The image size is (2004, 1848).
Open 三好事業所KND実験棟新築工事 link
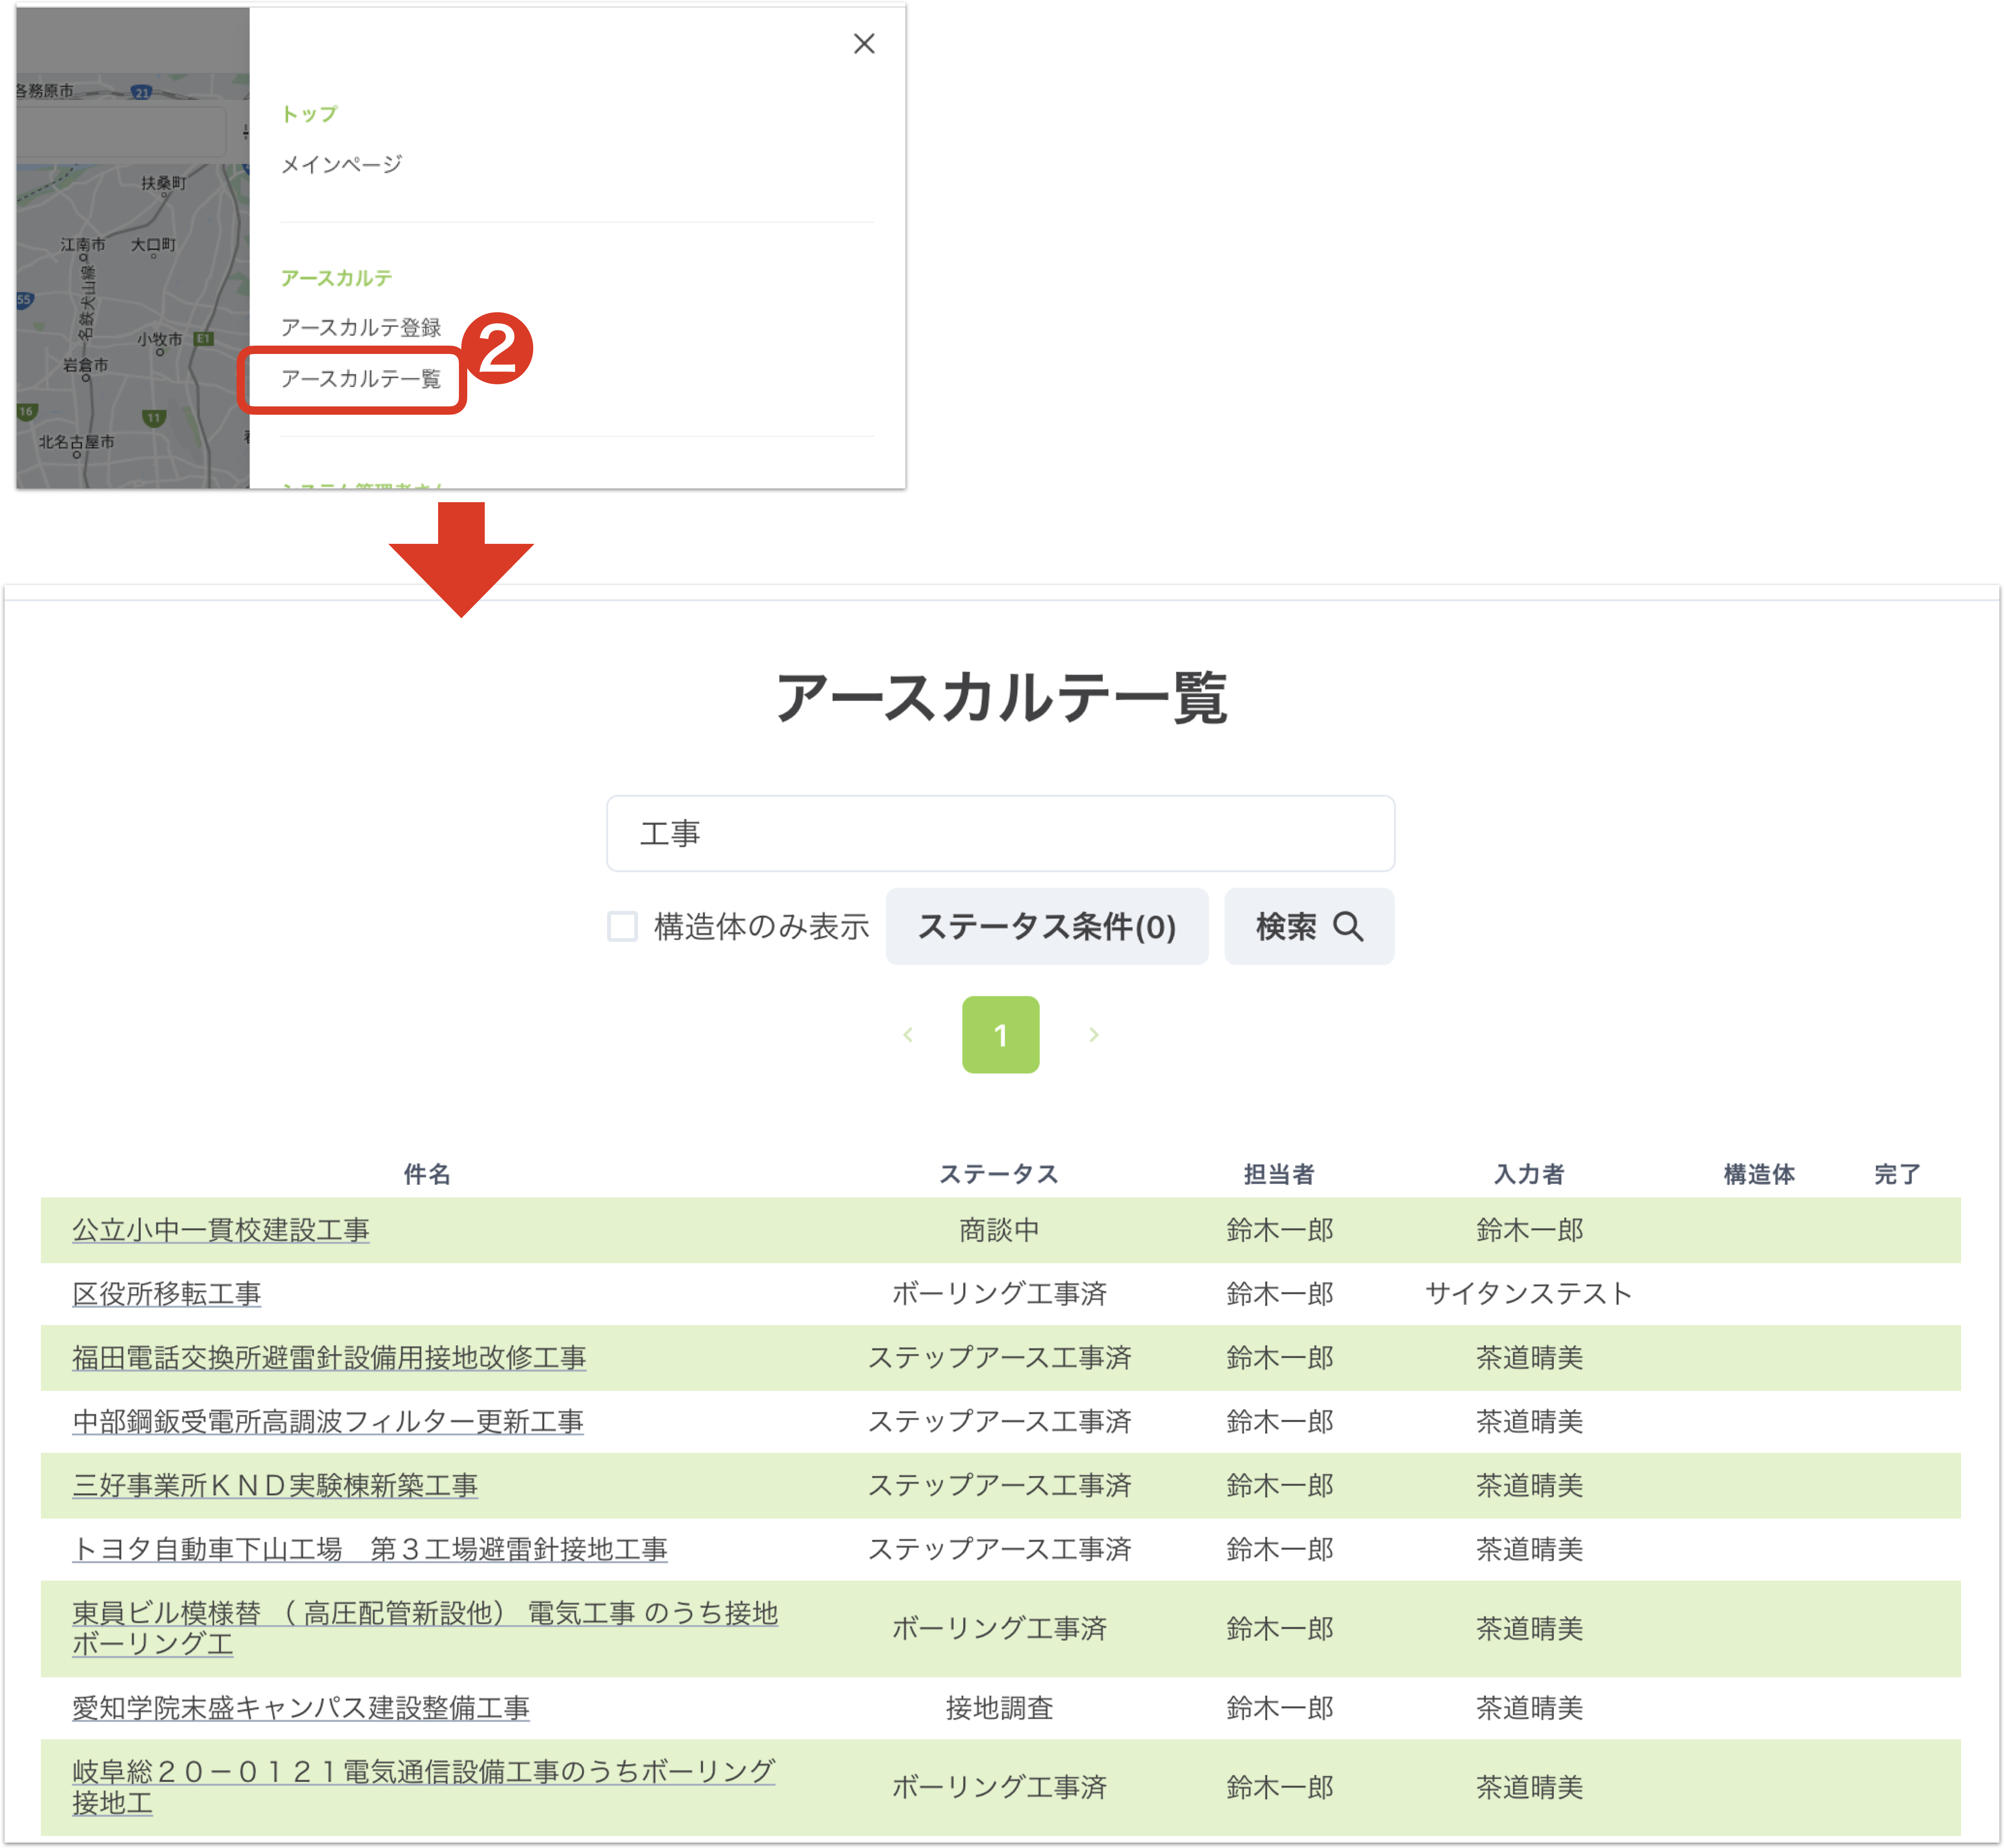click(x=275, y=1485)
